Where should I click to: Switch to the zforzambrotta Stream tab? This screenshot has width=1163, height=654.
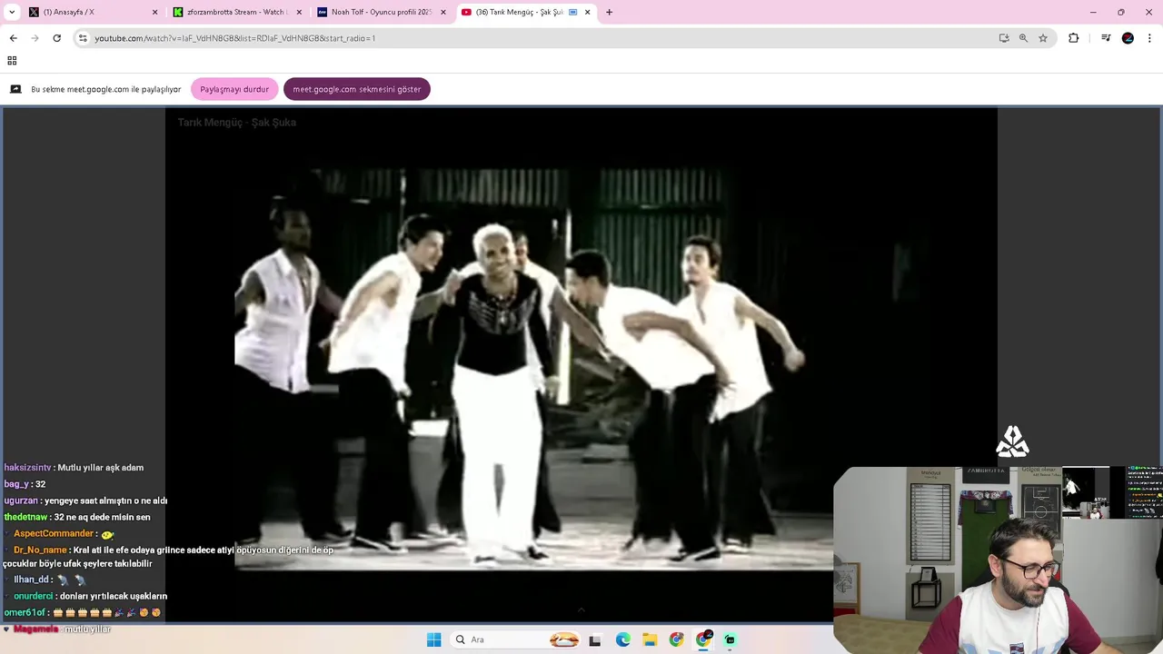click(235, 12)
